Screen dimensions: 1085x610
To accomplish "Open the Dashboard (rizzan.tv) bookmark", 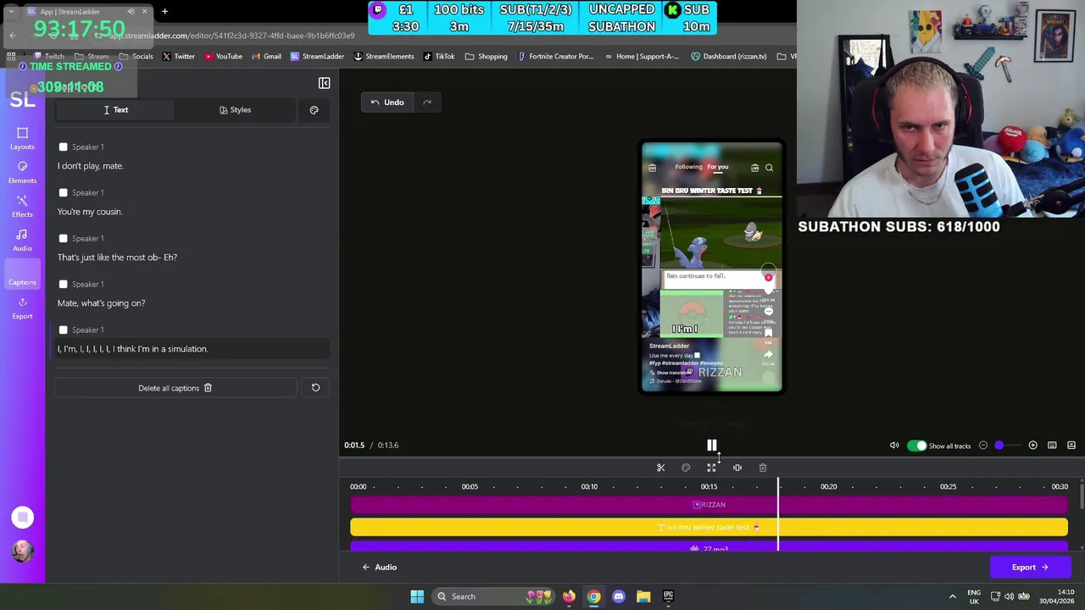I will pyautogui.click(x=728, y=57).
